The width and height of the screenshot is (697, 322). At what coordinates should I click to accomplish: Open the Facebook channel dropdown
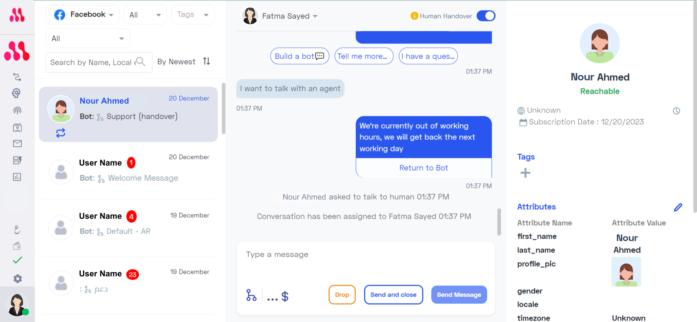[x=83, y=15]
